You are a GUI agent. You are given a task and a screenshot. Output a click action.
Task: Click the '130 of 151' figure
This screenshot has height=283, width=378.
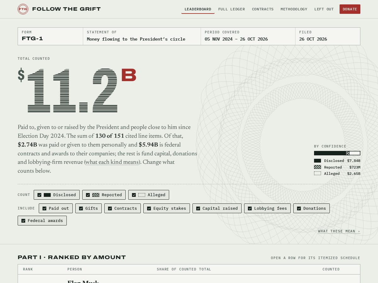[x=110, y=136]
